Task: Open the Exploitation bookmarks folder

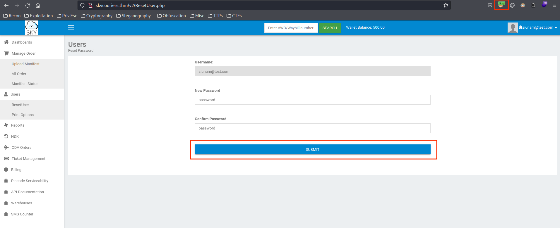Action: click(39, 16)
